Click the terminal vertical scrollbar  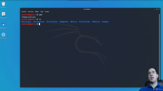[159, 47]
